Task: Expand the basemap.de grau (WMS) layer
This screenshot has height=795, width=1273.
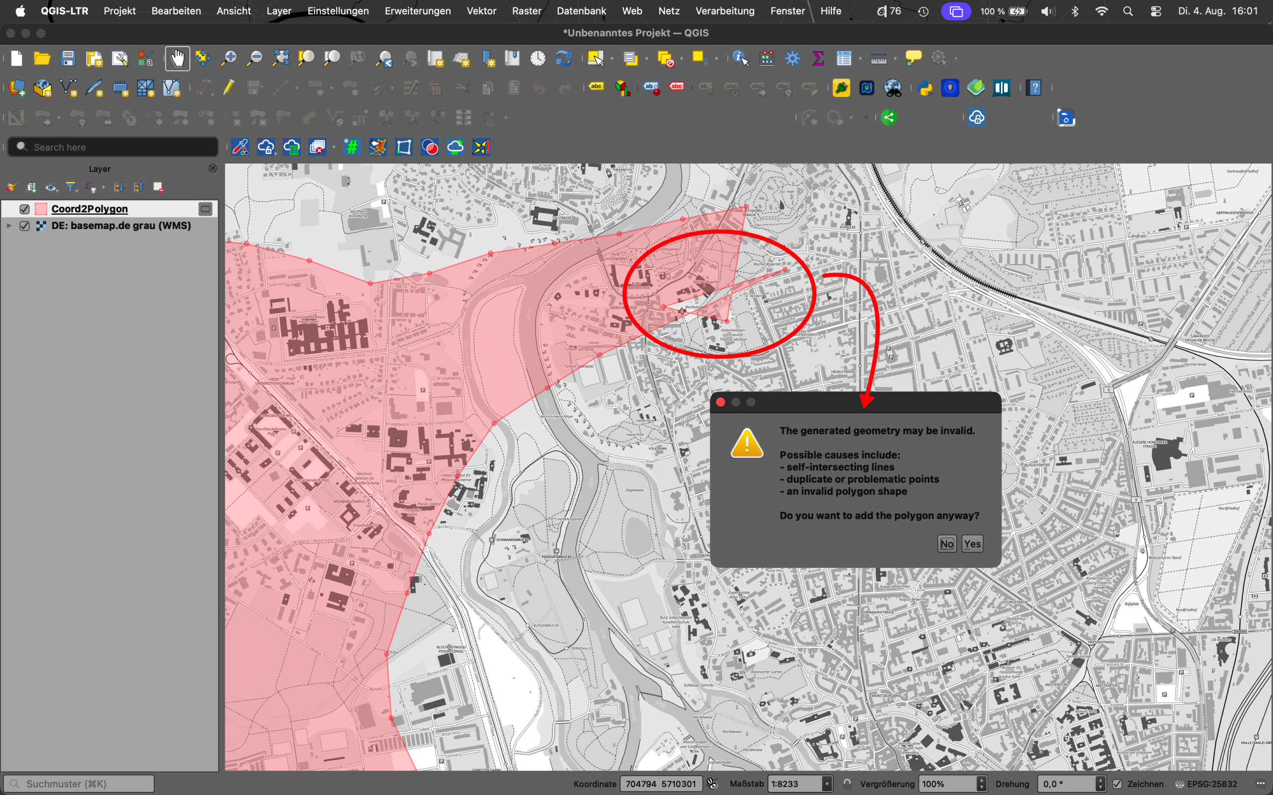Action: [x=9, y=226]
